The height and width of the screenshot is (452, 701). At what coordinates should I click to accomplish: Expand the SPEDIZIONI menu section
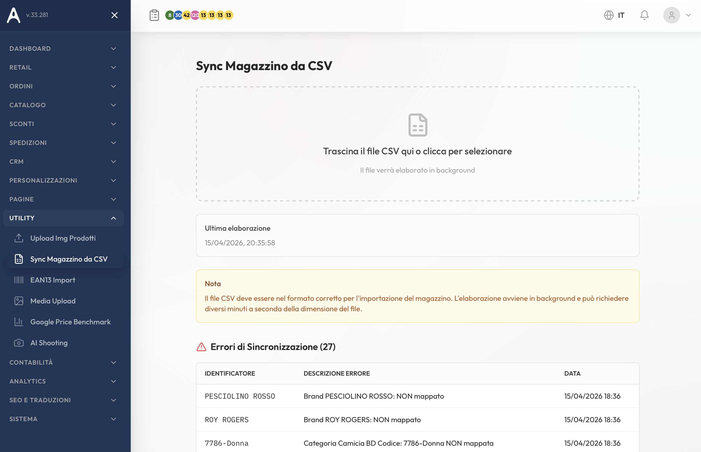(63, 143)
